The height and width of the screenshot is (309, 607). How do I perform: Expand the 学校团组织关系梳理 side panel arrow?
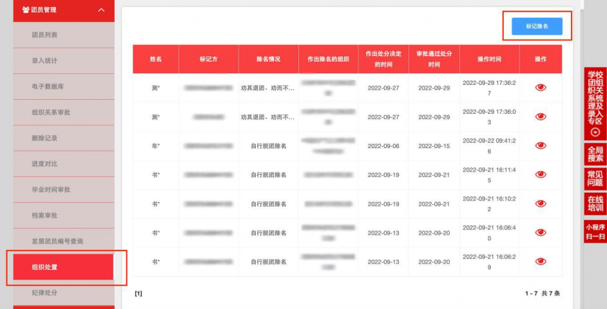tap(595, 132)
